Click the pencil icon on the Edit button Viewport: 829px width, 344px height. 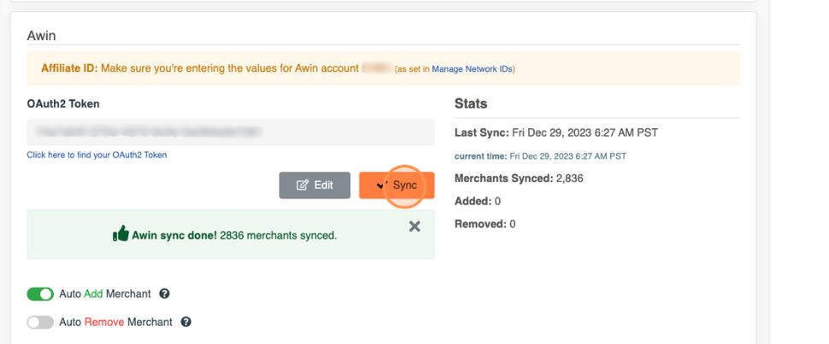(x=302, y=185)
